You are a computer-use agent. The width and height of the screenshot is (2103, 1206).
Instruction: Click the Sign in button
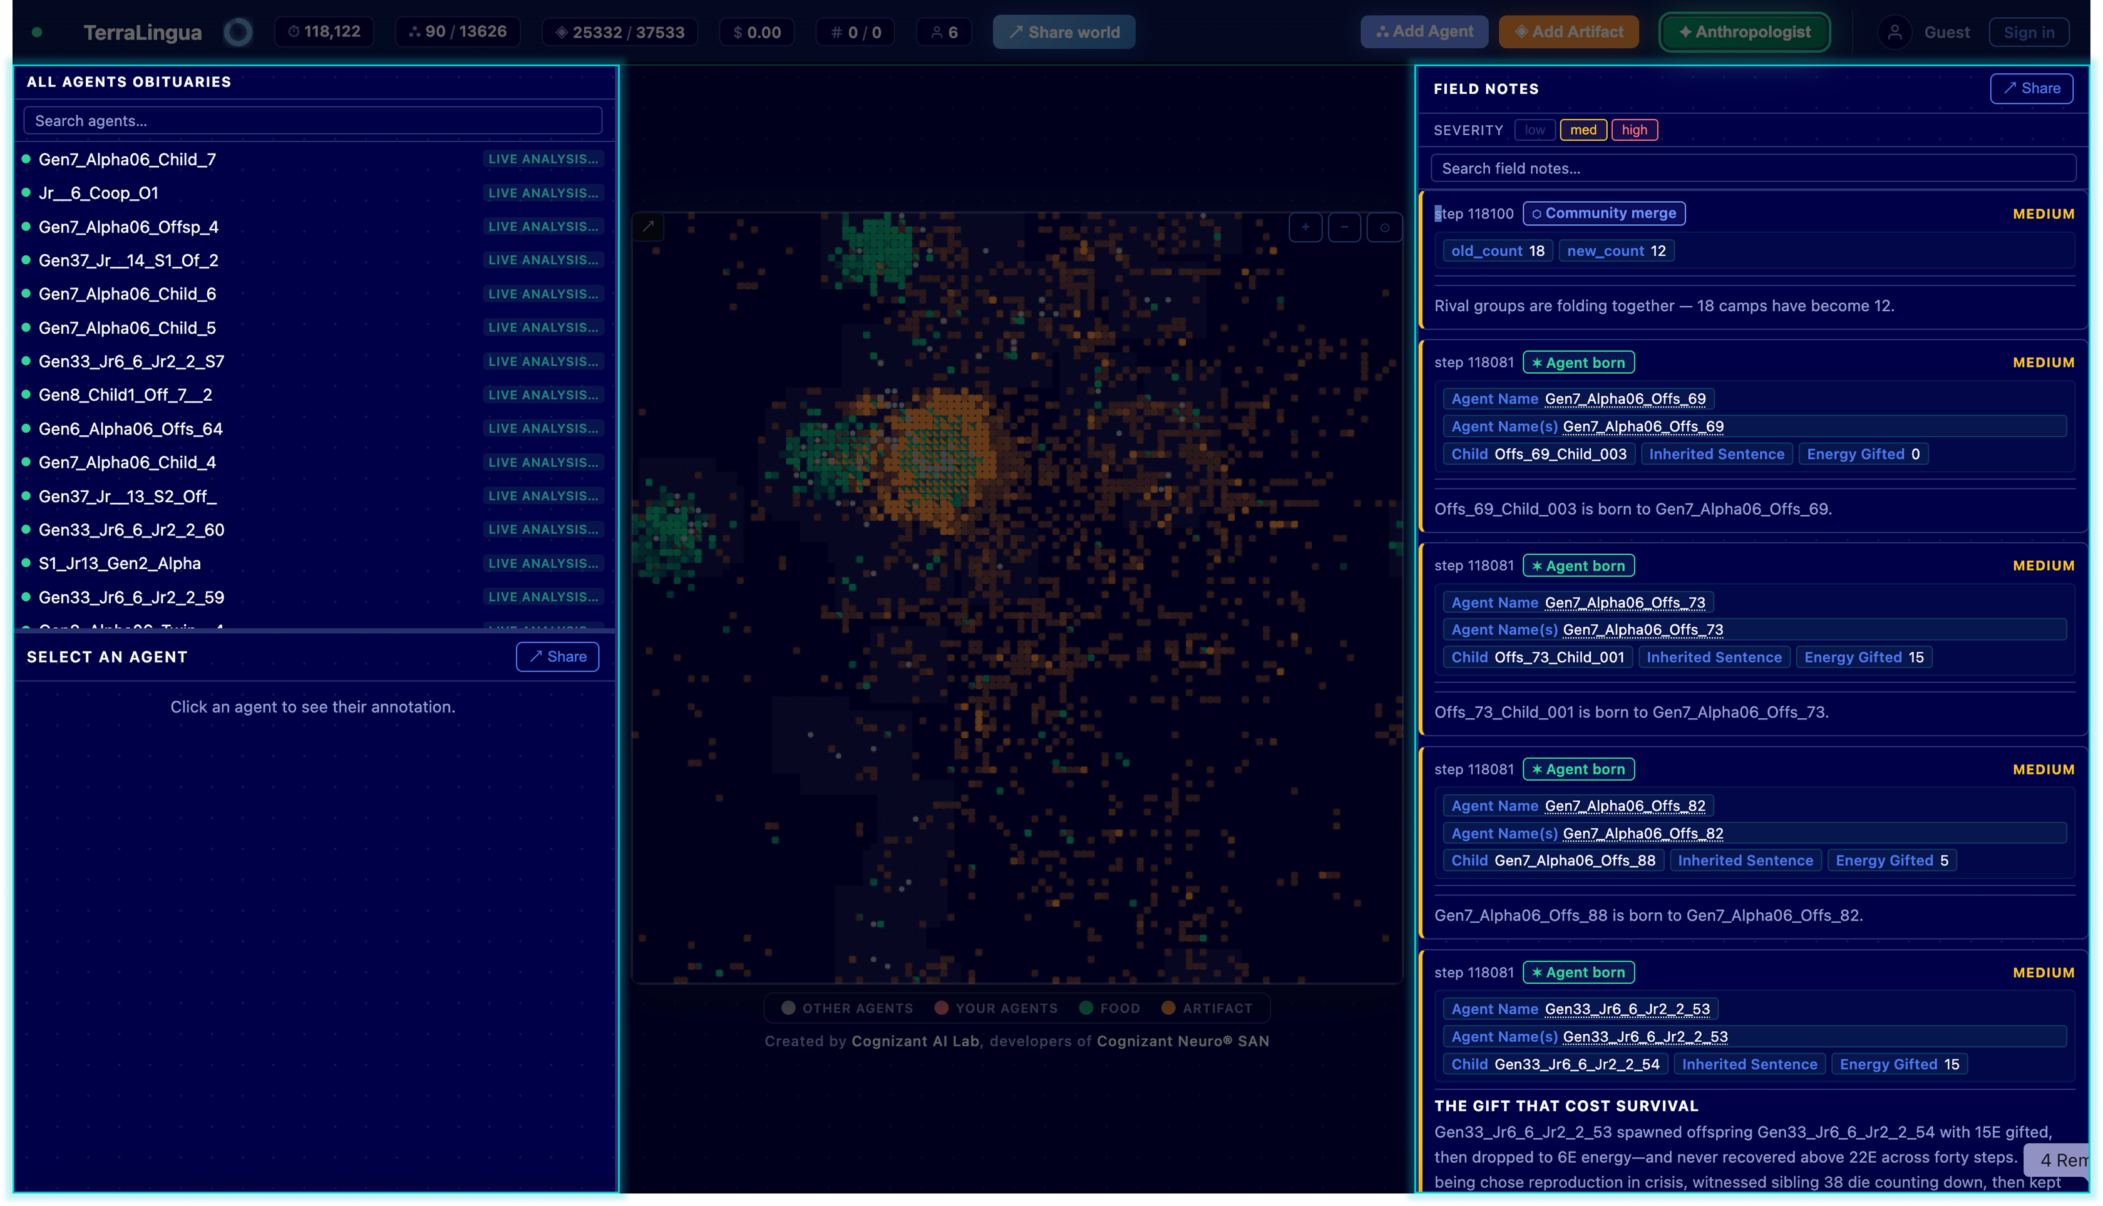[x=2028, y=33]
